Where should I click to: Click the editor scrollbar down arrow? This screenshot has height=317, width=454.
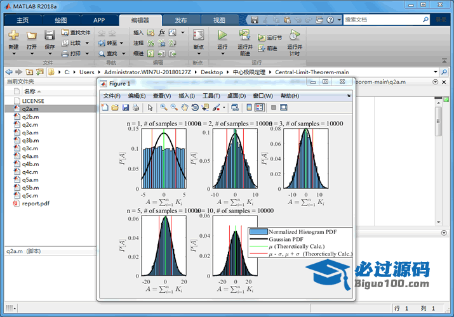pos(438,222)
